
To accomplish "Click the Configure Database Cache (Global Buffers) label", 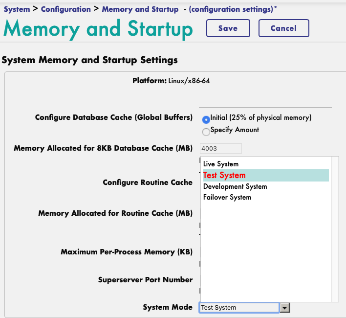I will [114, 118].
